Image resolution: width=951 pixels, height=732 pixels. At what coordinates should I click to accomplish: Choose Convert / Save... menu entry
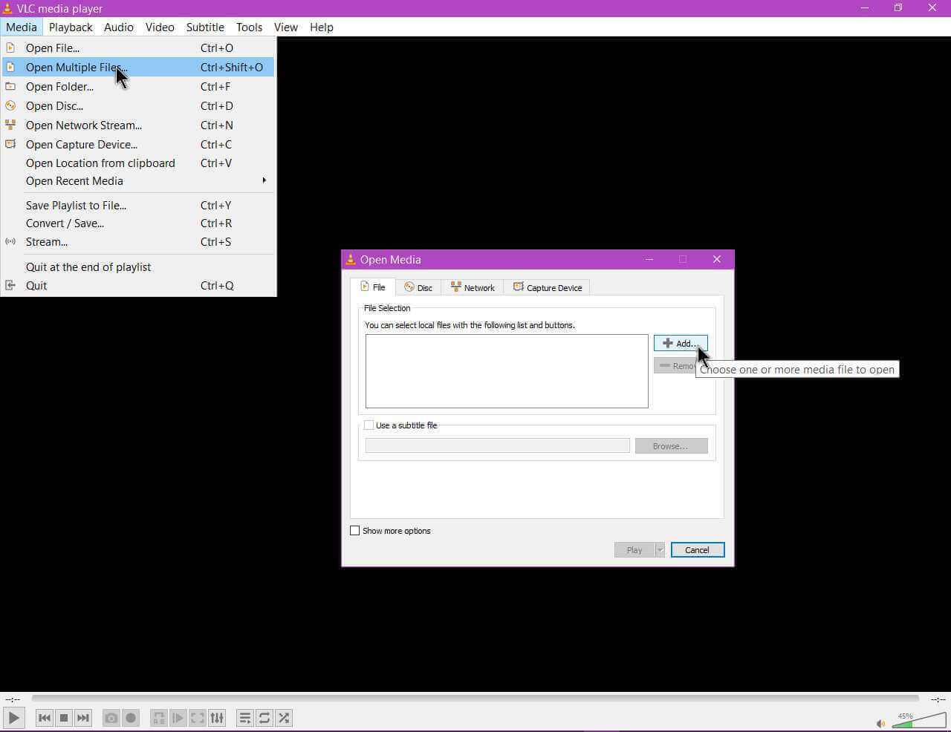(x=138, y=223)
